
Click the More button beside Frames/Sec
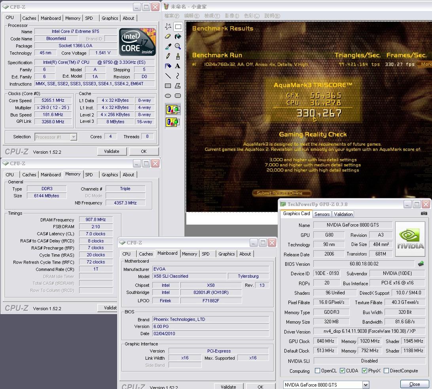point(424,64)
